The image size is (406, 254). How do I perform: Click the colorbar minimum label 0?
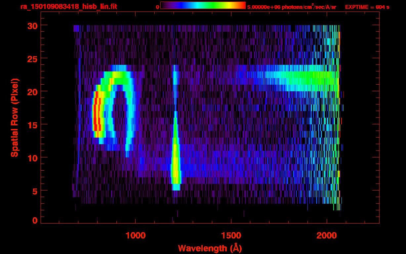pyautogui.click(x=158, y=7)
